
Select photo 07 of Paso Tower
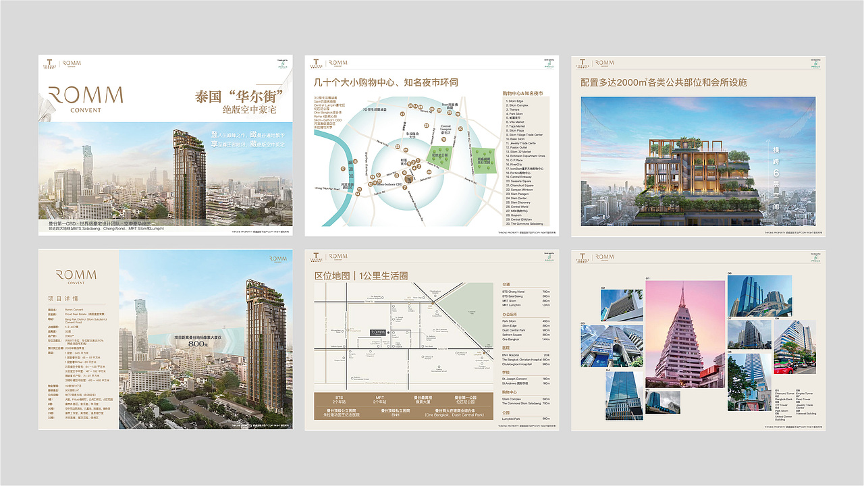click(749, 335)
